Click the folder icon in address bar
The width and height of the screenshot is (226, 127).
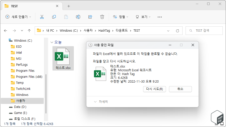[39, 30]
